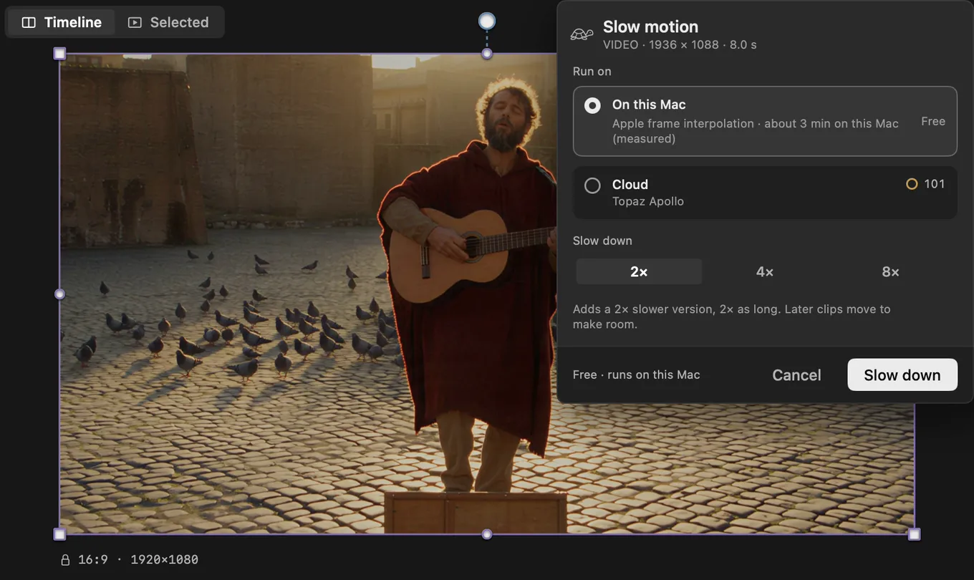Click the 'Apple frame interpolation' description text

tap(756, 130)
